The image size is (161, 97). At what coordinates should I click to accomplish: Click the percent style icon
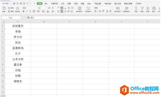[100, 11]
